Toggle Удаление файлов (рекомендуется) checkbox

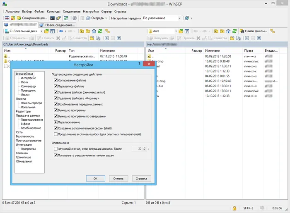click(x=56, y=92)
